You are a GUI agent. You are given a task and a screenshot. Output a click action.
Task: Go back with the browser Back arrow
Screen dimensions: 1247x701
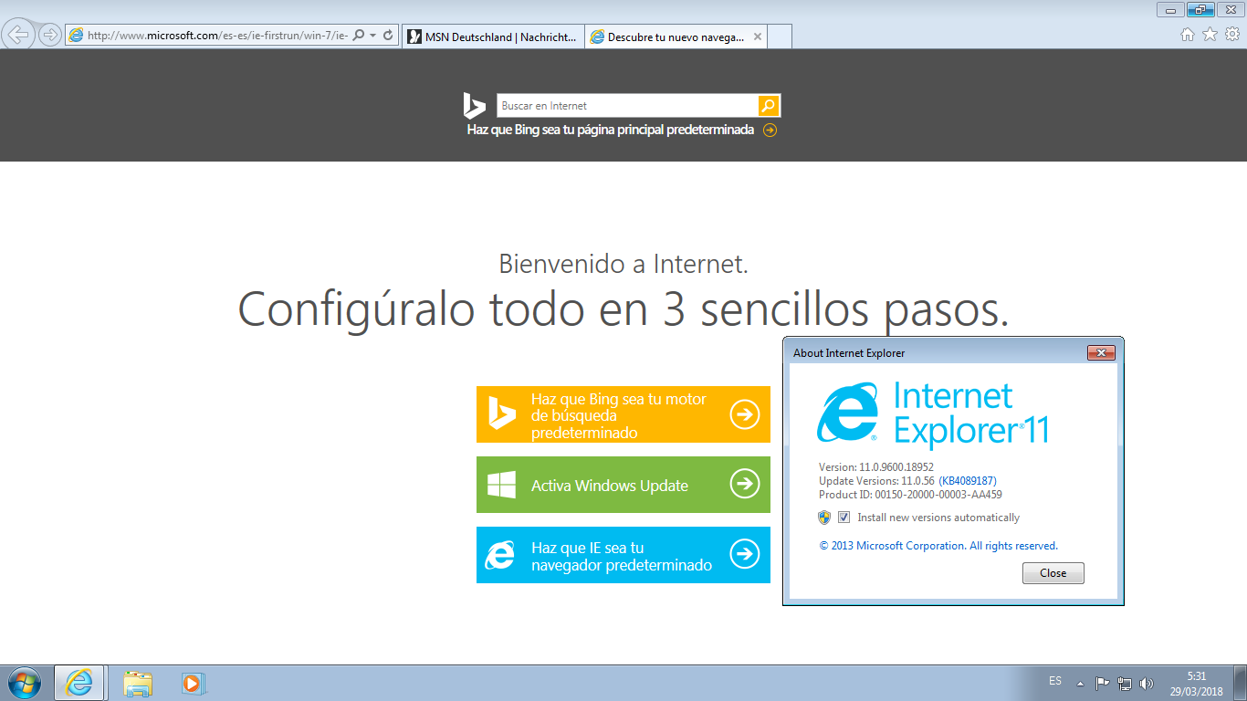(18, 35)
